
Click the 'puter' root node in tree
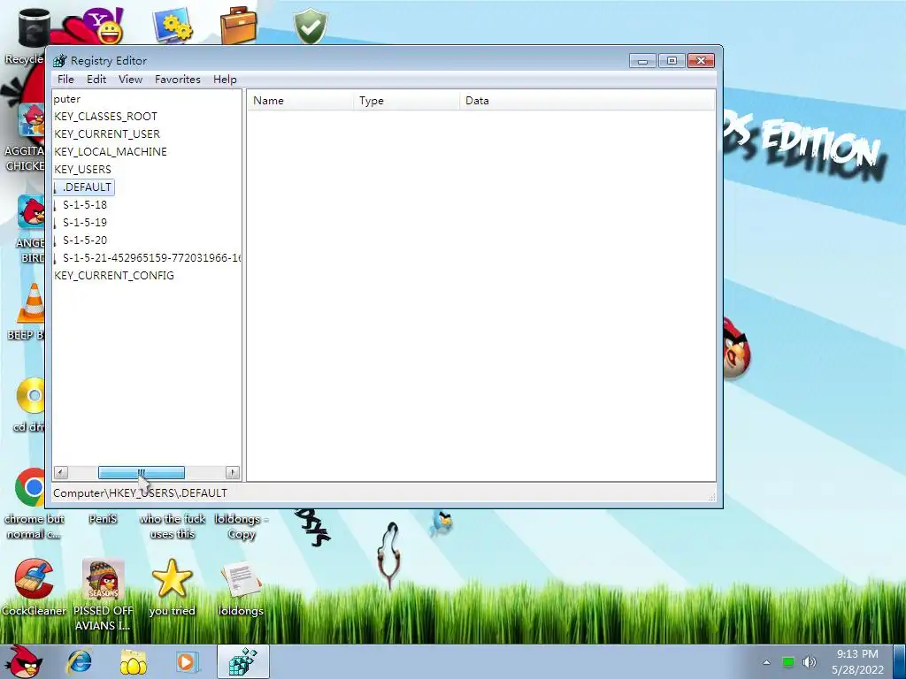[x=67, y=99]
